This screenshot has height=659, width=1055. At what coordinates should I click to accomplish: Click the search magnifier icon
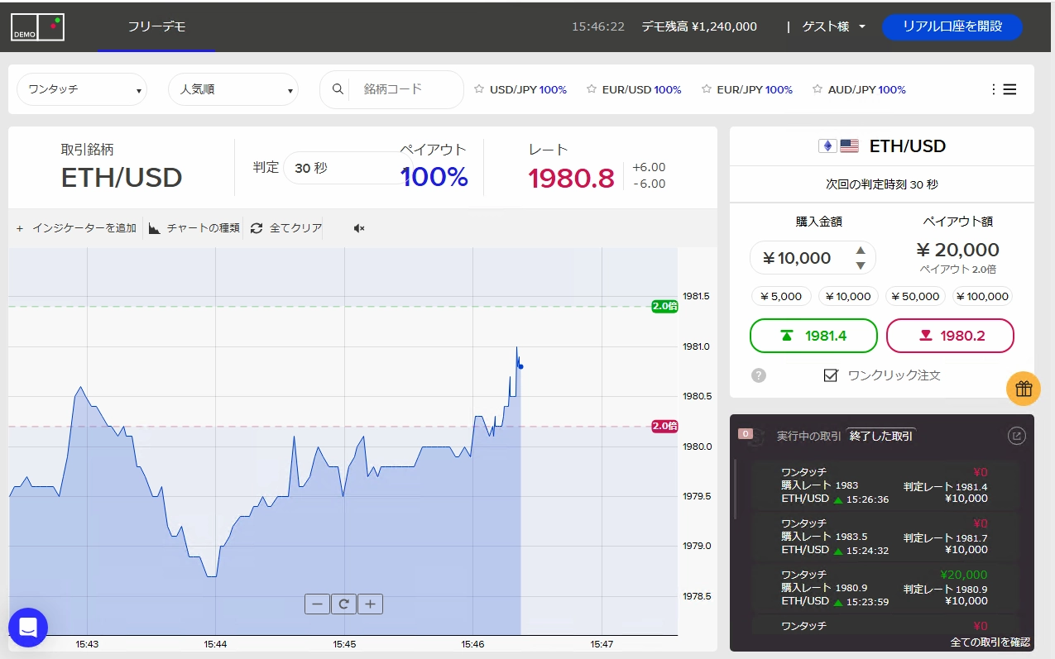click(338, 89)
